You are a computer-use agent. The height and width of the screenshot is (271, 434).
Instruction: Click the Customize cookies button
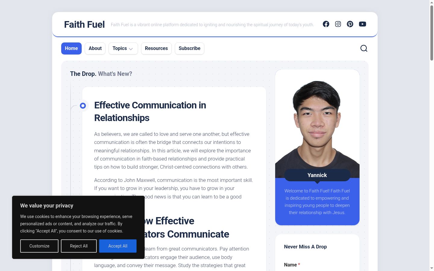pos(39,246)
